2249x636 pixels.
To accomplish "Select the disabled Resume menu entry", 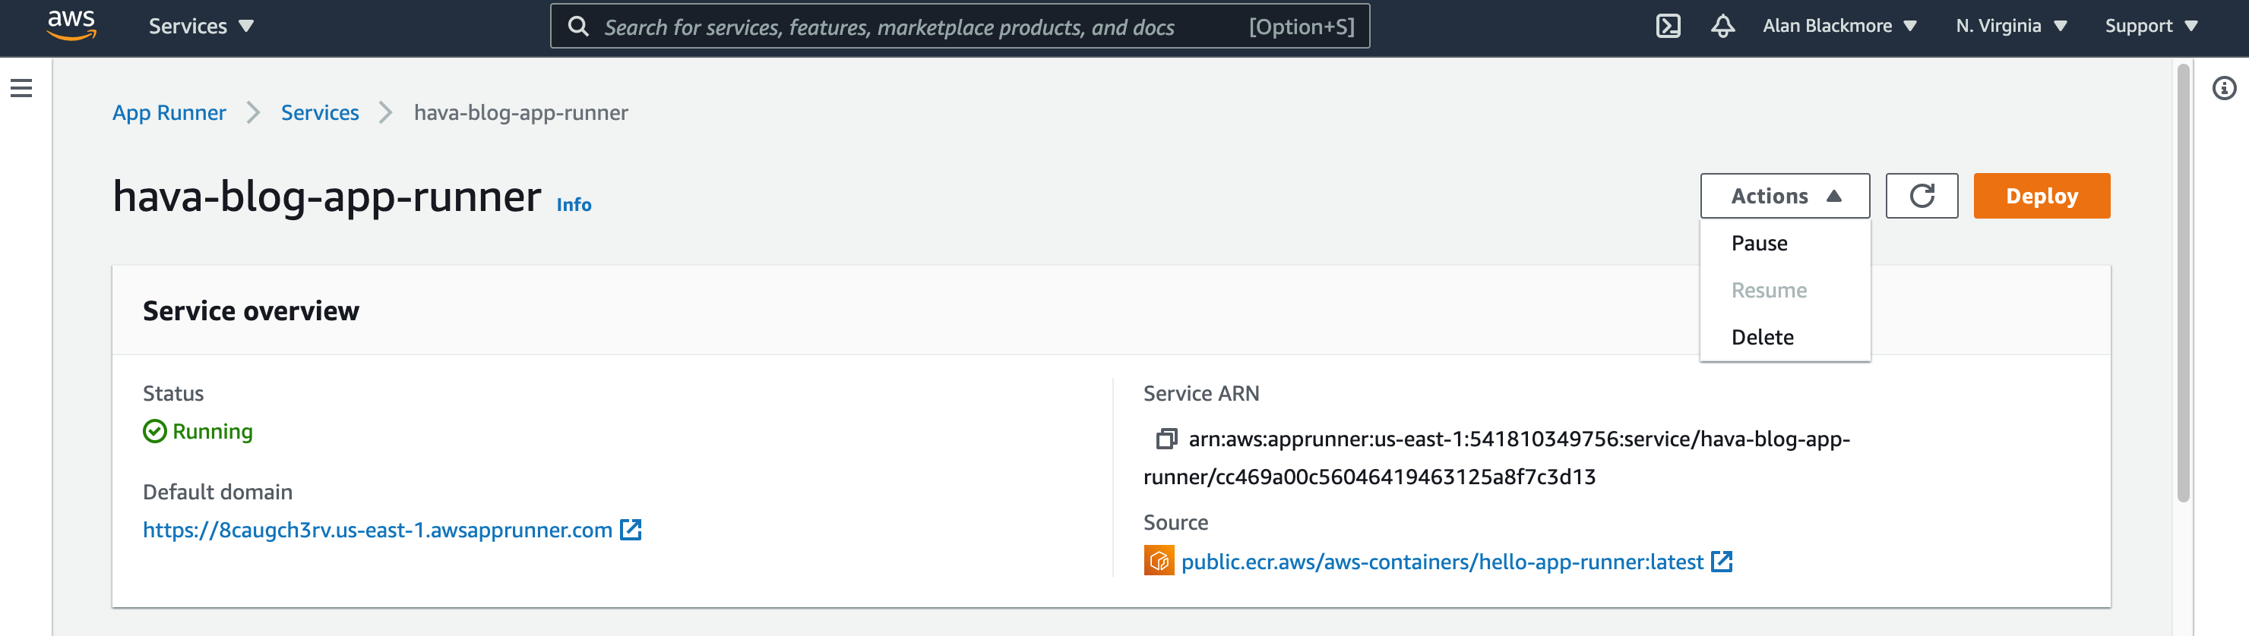I will [1785, 291].
